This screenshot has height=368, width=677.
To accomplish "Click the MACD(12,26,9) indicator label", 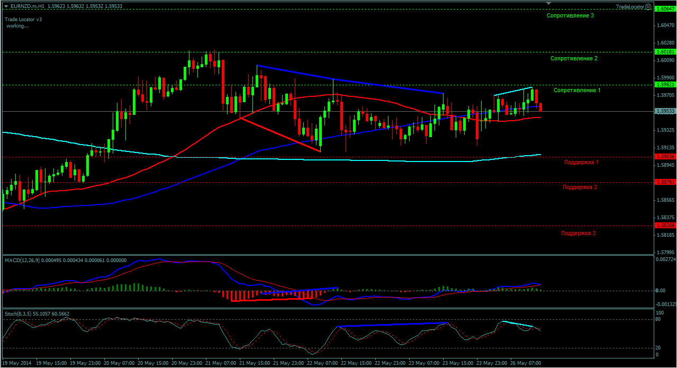I will point(22,260).
